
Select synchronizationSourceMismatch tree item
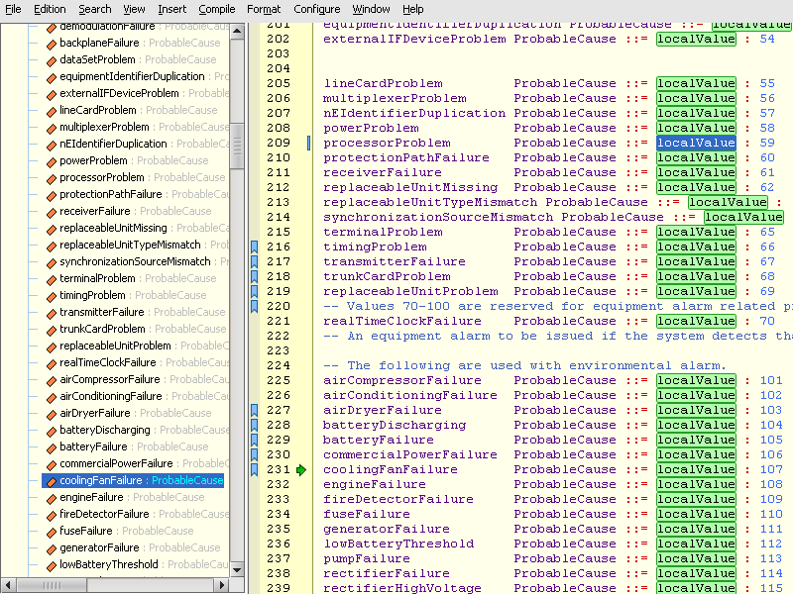137,261
